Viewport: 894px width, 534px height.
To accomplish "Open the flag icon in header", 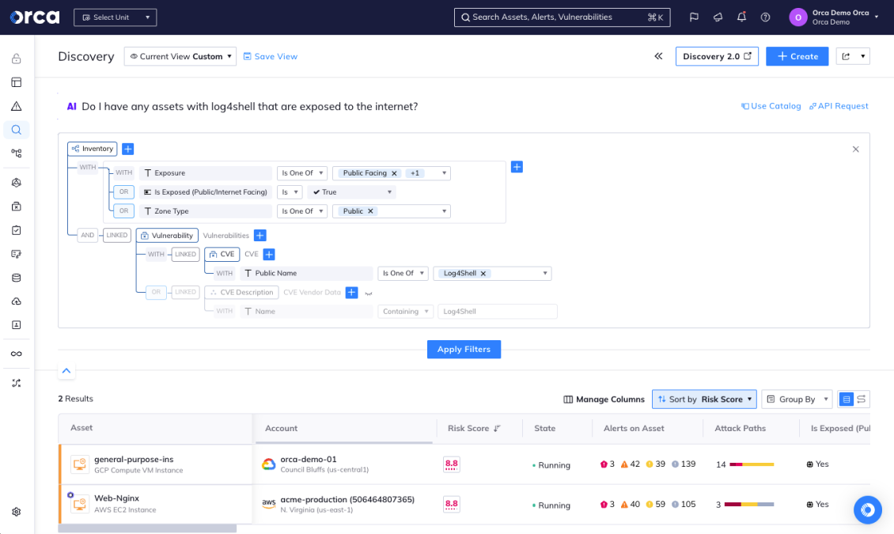I will pyautogui.click(x=694, y=17).
